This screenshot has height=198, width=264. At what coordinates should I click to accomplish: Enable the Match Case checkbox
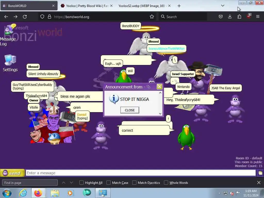pos(109,183)
